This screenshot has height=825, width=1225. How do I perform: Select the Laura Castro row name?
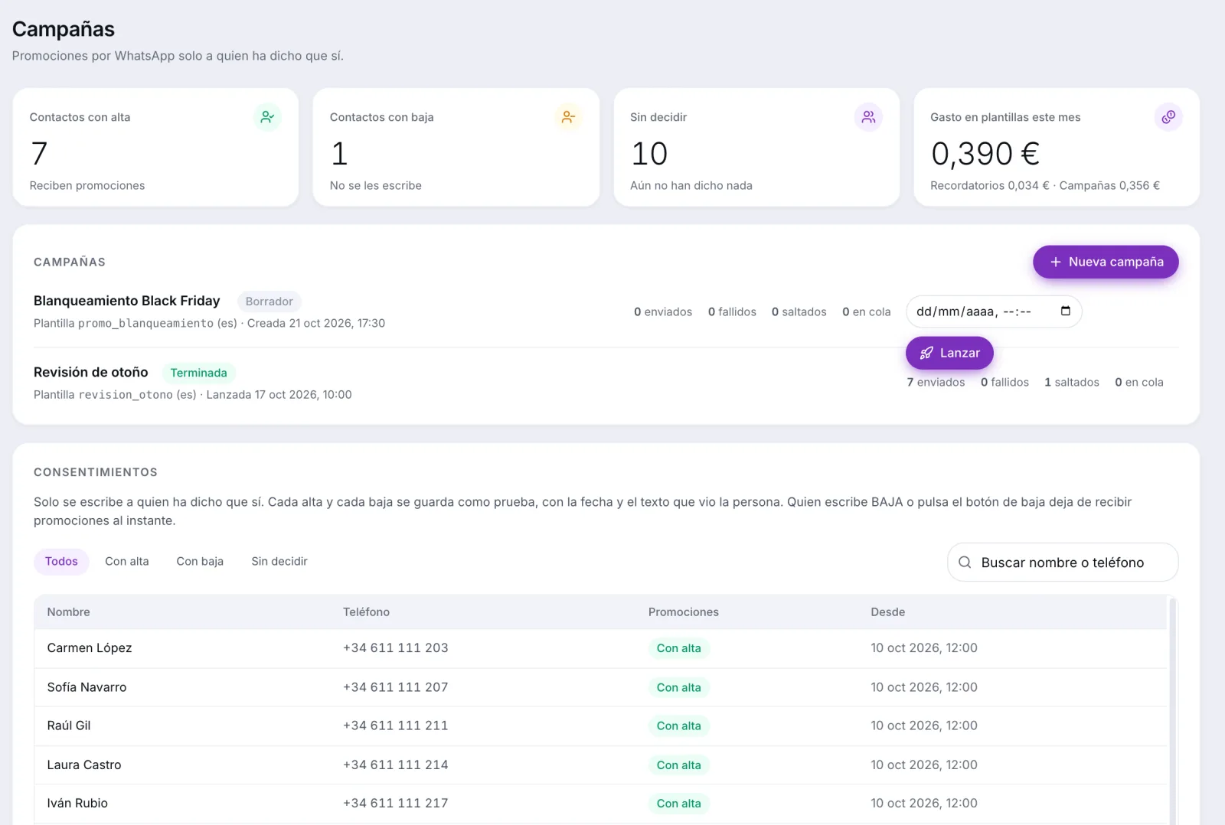click(84, 765)
